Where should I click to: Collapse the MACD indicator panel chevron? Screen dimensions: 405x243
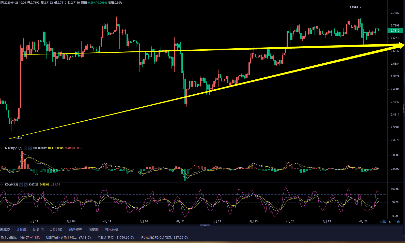(x=2, y=148)
